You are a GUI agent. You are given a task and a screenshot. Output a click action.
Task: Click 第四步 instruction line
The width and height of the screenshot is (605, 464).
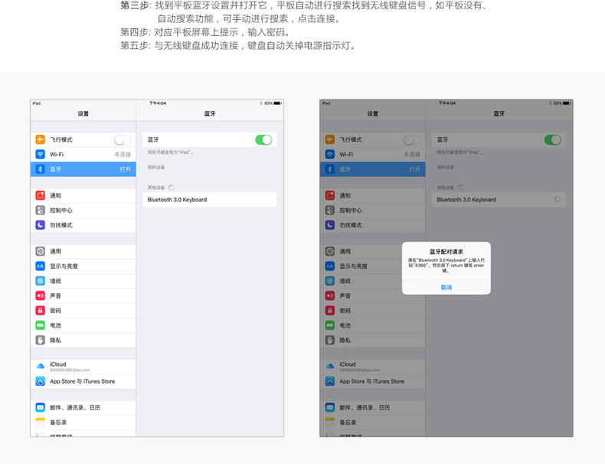(205, 32)
